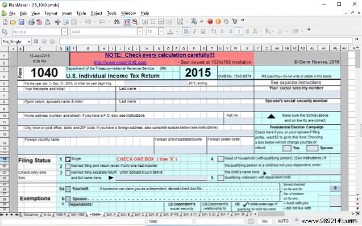Click column header C
Viewport: 362px width, 226px height.
[x=40, y=48]
